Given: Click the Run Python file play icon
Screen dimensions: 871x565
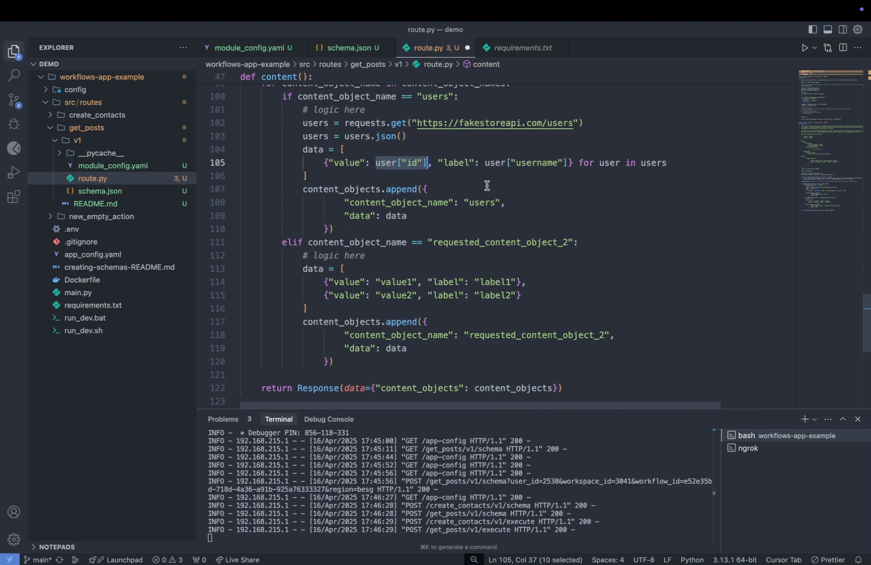Looking at the screenshot, I should pos(804,48).
